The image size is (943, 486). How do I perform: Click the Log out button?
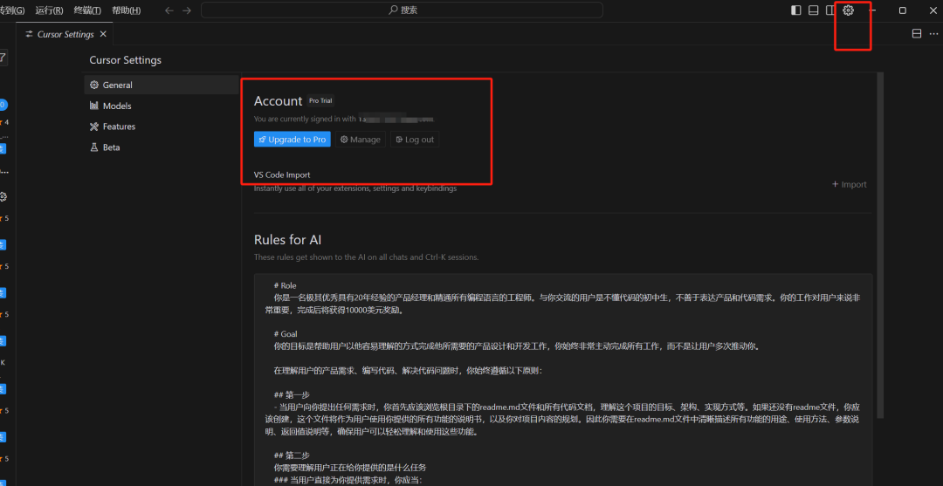click(414, 140)
